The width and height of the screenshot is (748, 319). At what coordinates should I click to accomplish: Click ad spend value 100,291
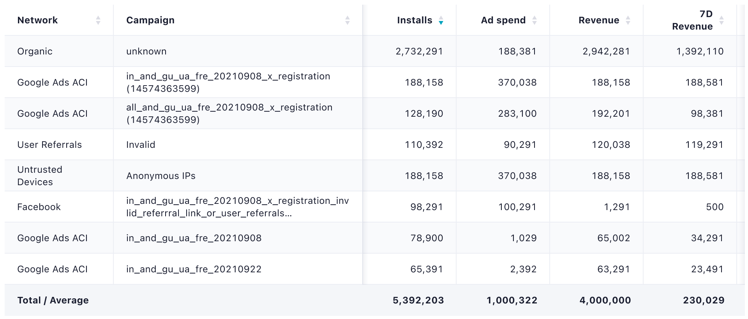pyautogui.click(x=517, y=207)
